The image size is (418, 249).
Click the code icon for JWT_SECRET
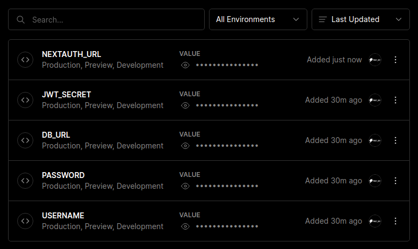25,100
